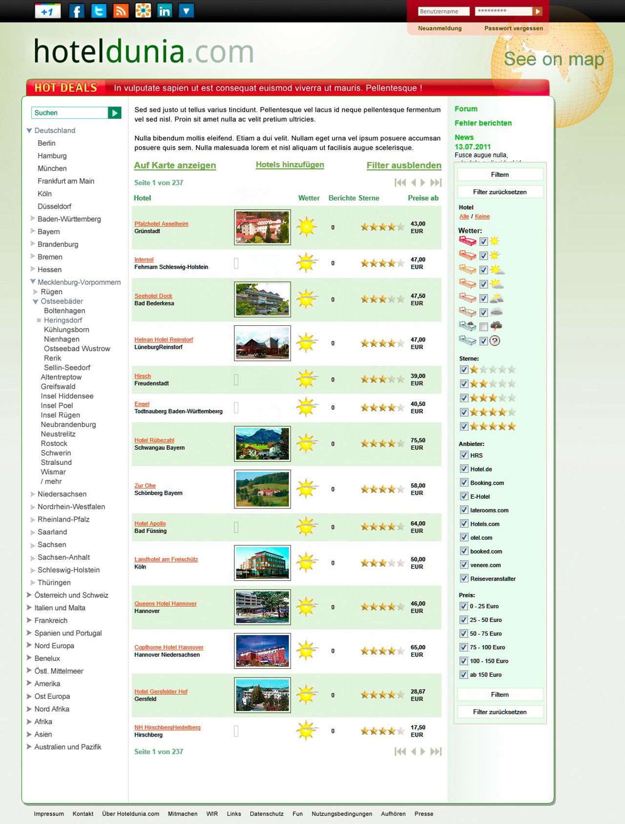Click the Google +1 button
The height and width of the screenshot is (824, 625).
coord(48,11)
